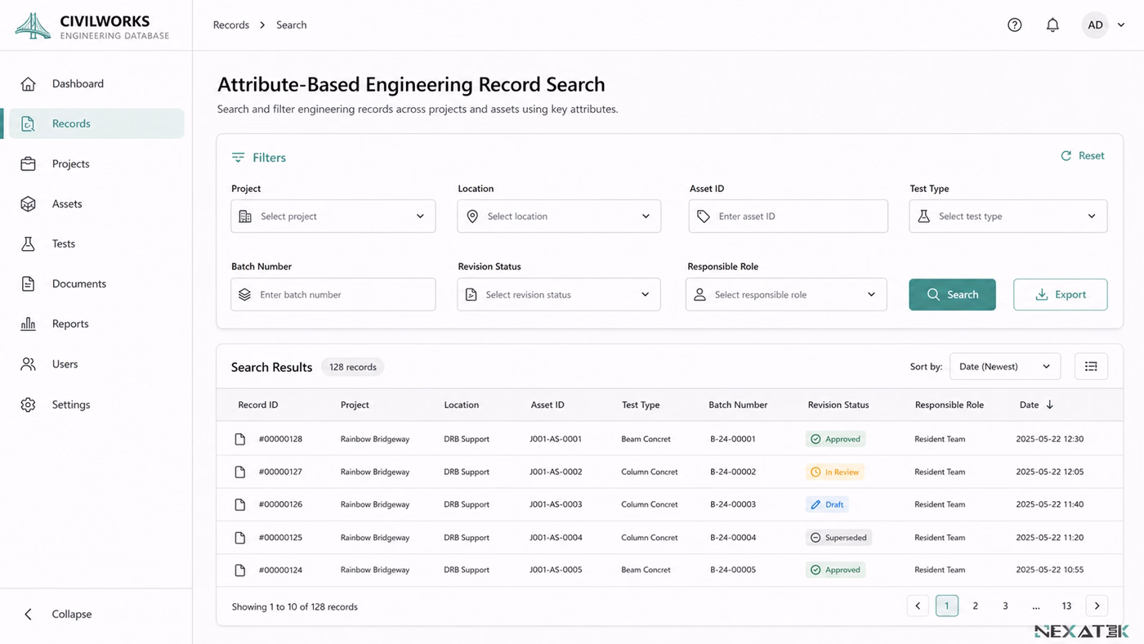
Task: Select Projects in the sidebar
Action: point(96,163)
